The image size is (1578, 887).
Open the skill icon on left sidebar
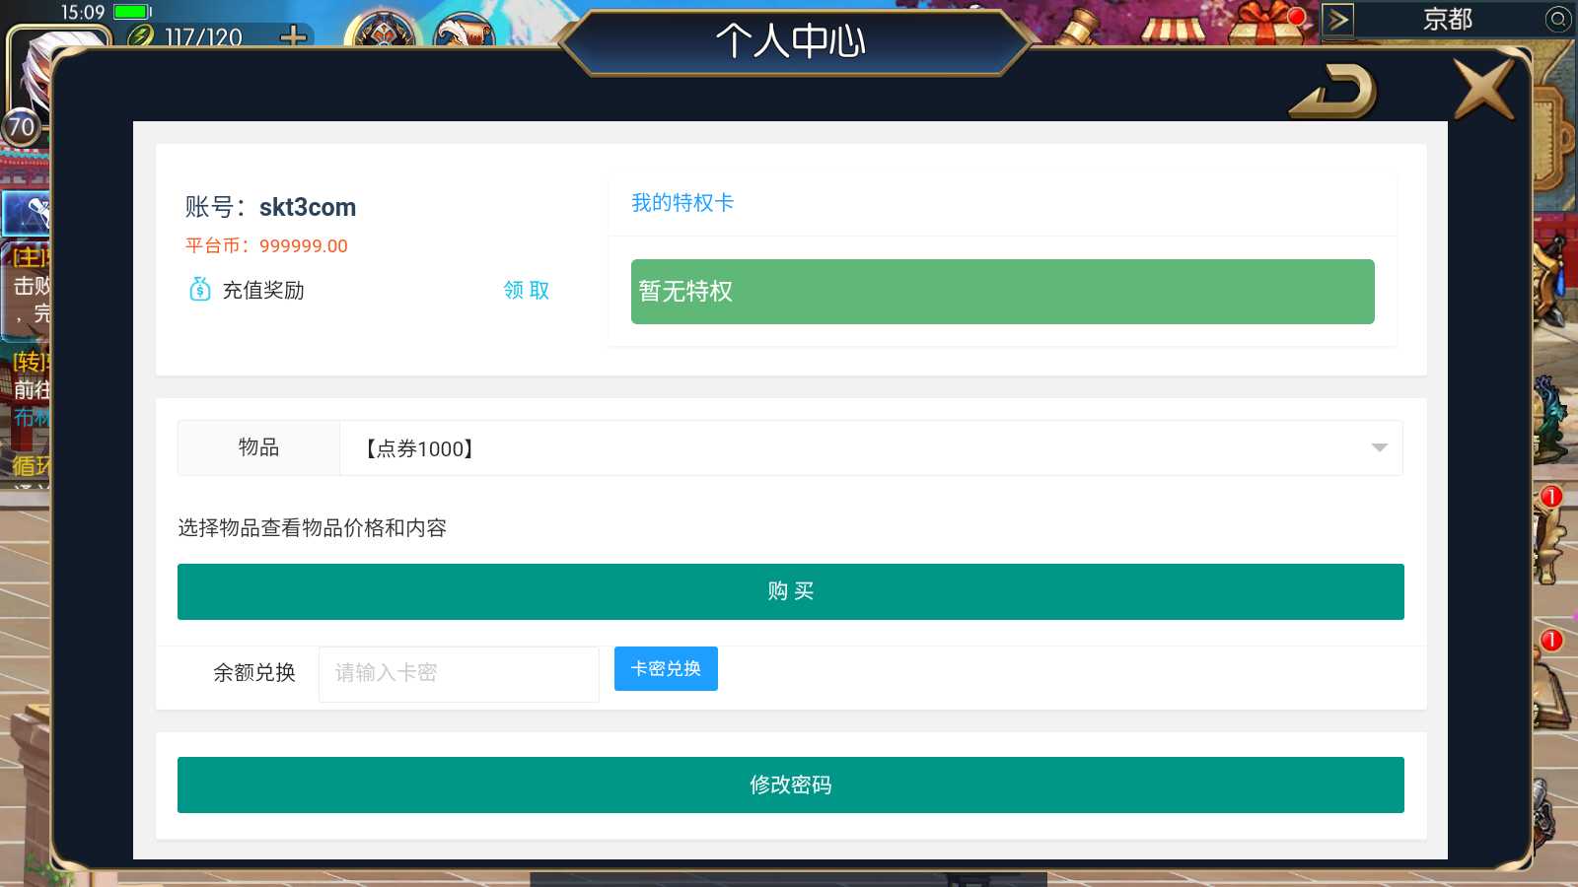tap(27, 212)
